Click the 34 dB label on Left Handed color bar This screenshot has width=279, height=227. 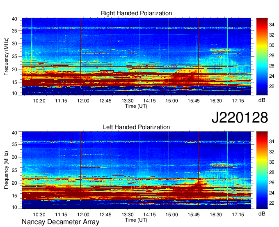[272, 141]
